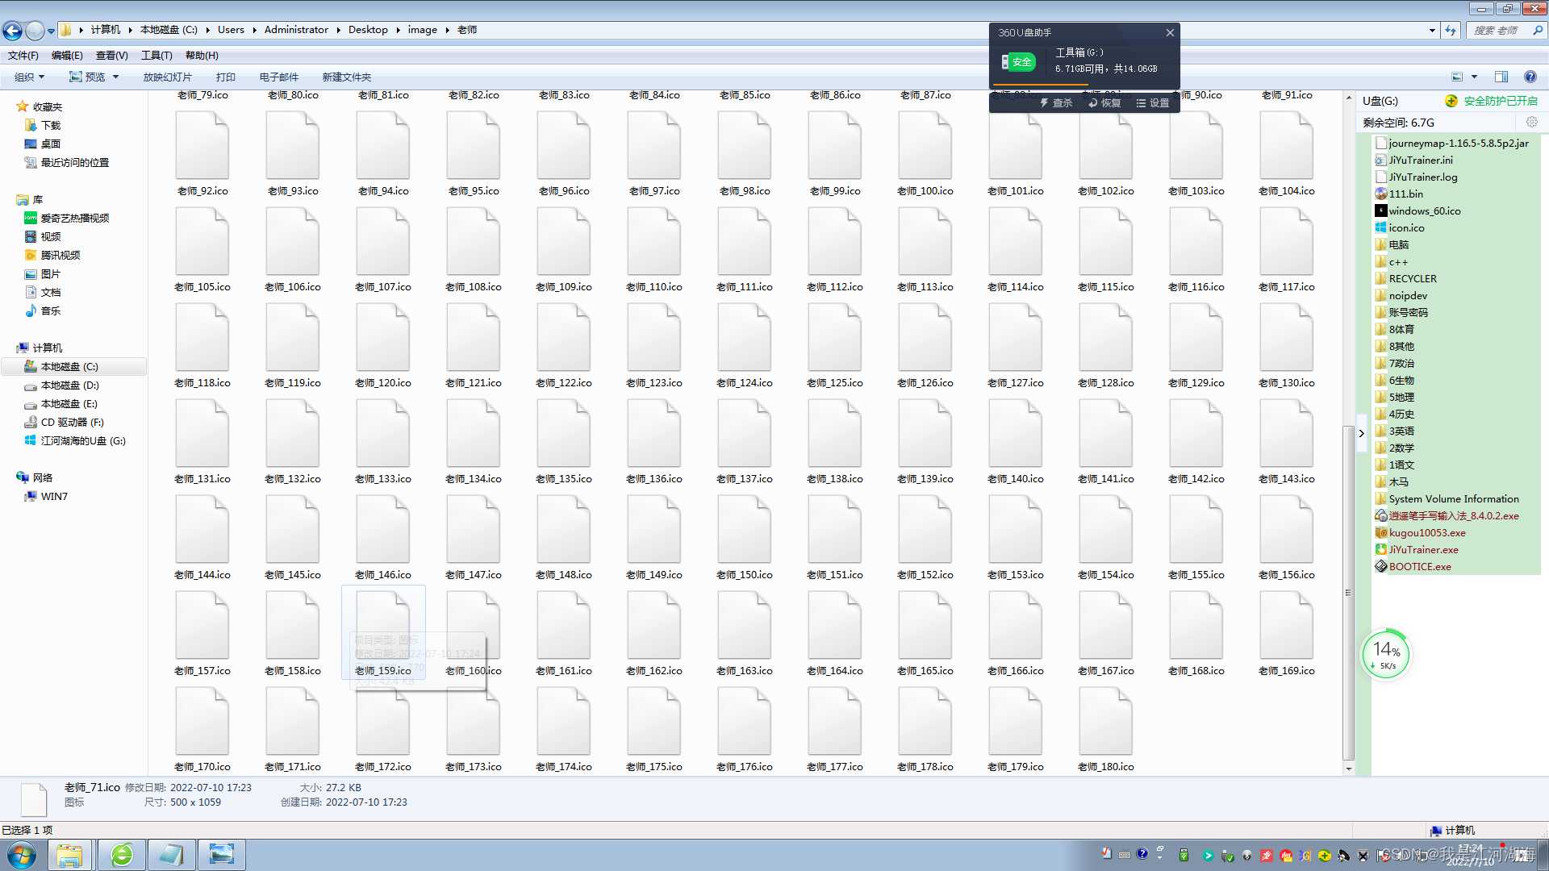The image size is (1549, 871).
Task: Select the 老师_125.ico file icon
Action: (x=835, y=337)
